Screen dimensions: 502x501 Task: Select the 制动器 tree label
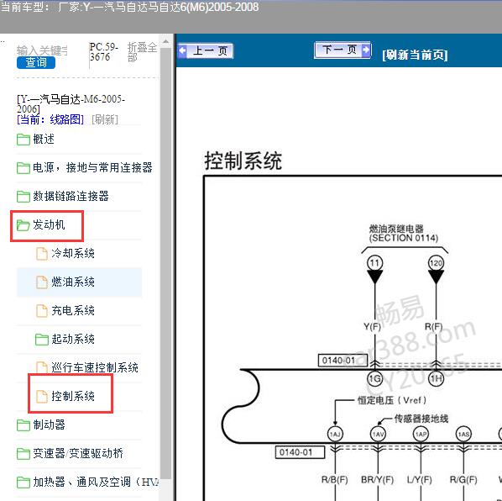click(49, 425)
